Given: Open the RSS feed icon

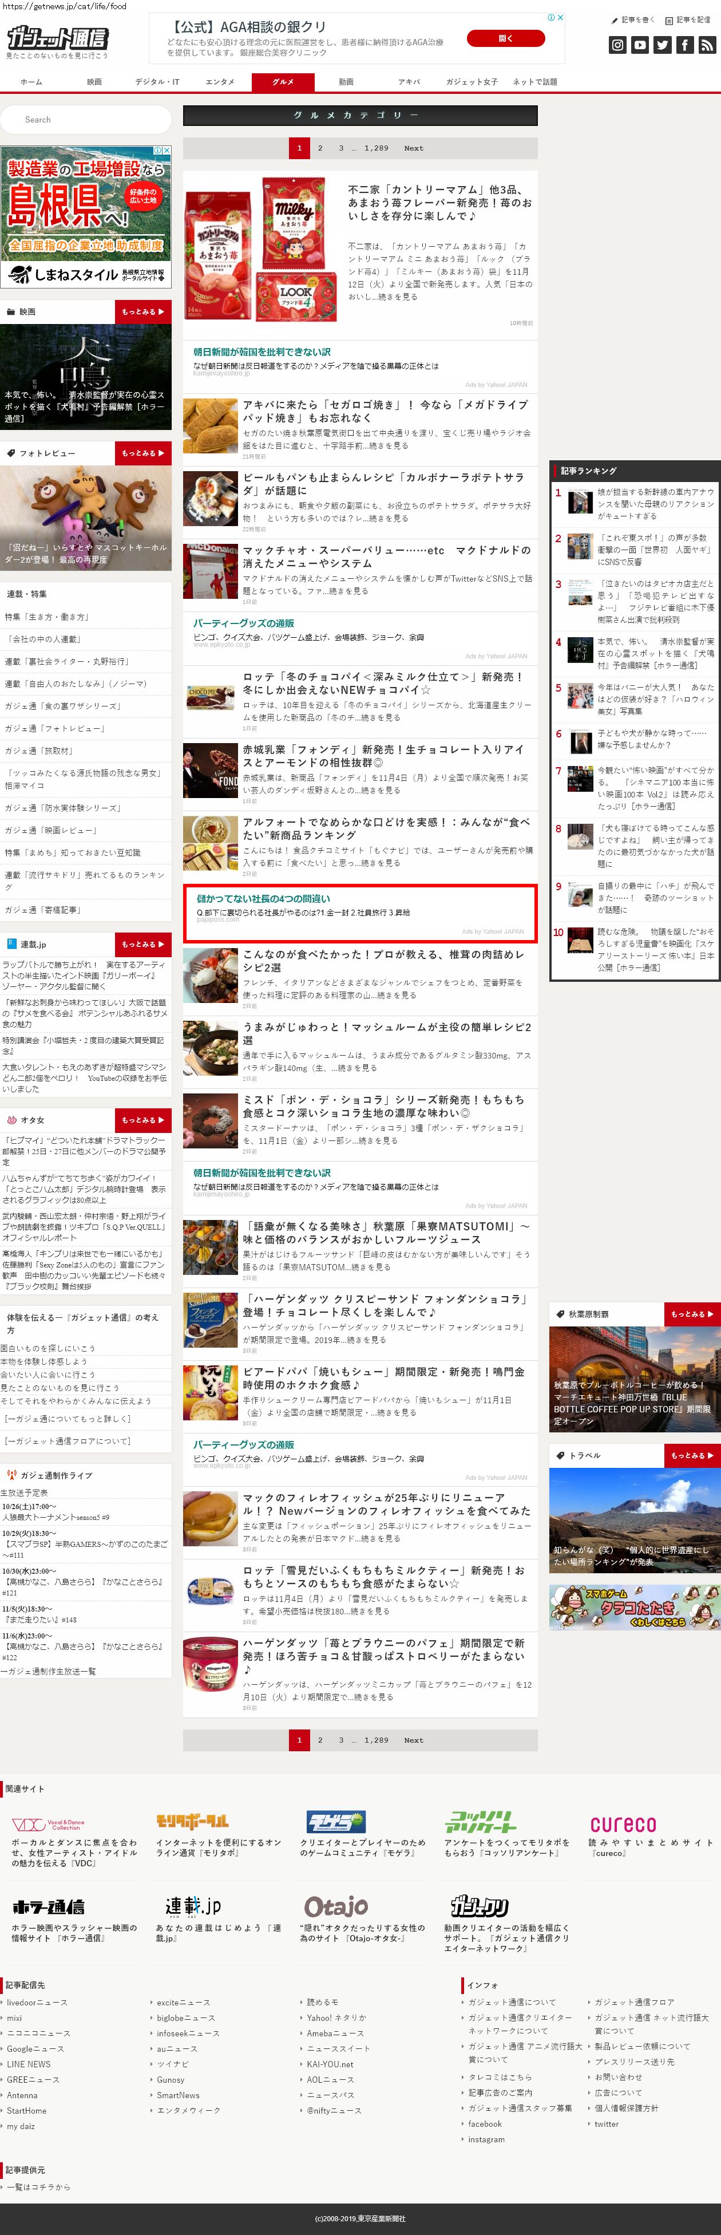Looking at the screenshot, I should (x=707, y=45).
